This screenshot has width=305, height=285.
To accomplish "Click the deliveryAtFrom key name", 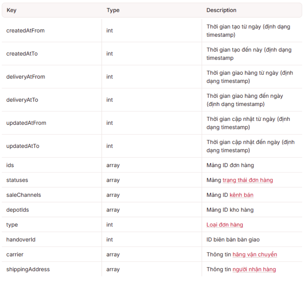I will (x=26, y=77).
